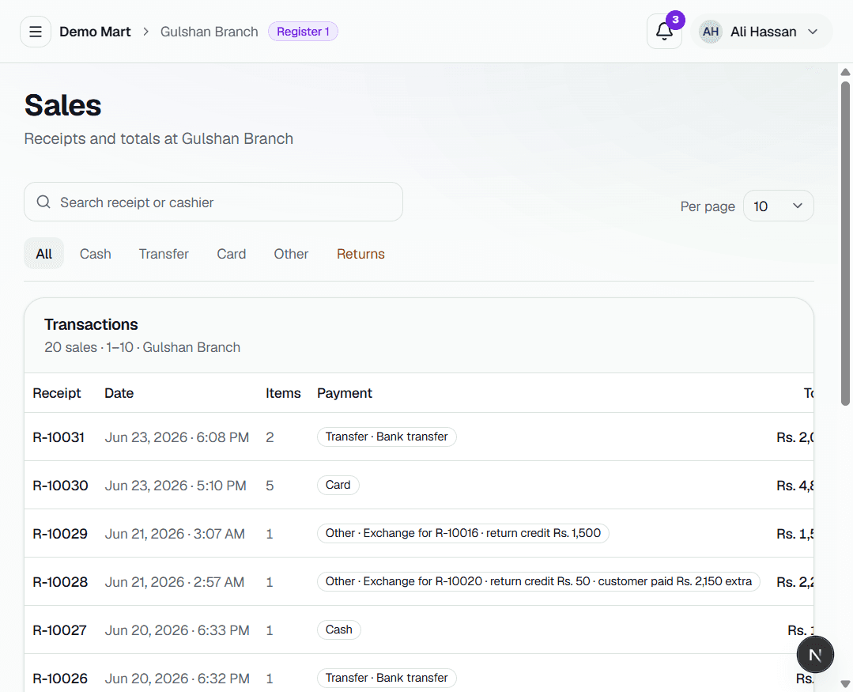Image resolution: width=853 pixels, height=692 pixels.
Task: Select the All tab
Action: pyautogui.click(x=44, y=254)
